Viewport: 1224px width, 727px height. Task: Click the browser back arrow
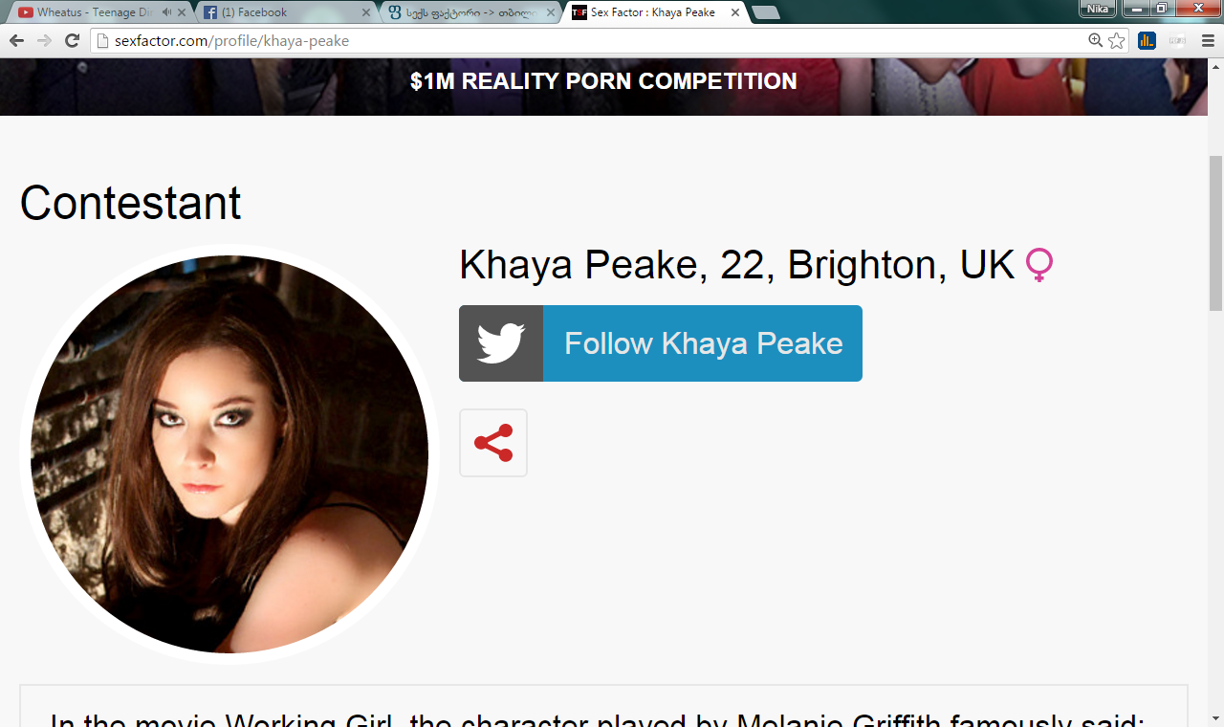[16, 41]
